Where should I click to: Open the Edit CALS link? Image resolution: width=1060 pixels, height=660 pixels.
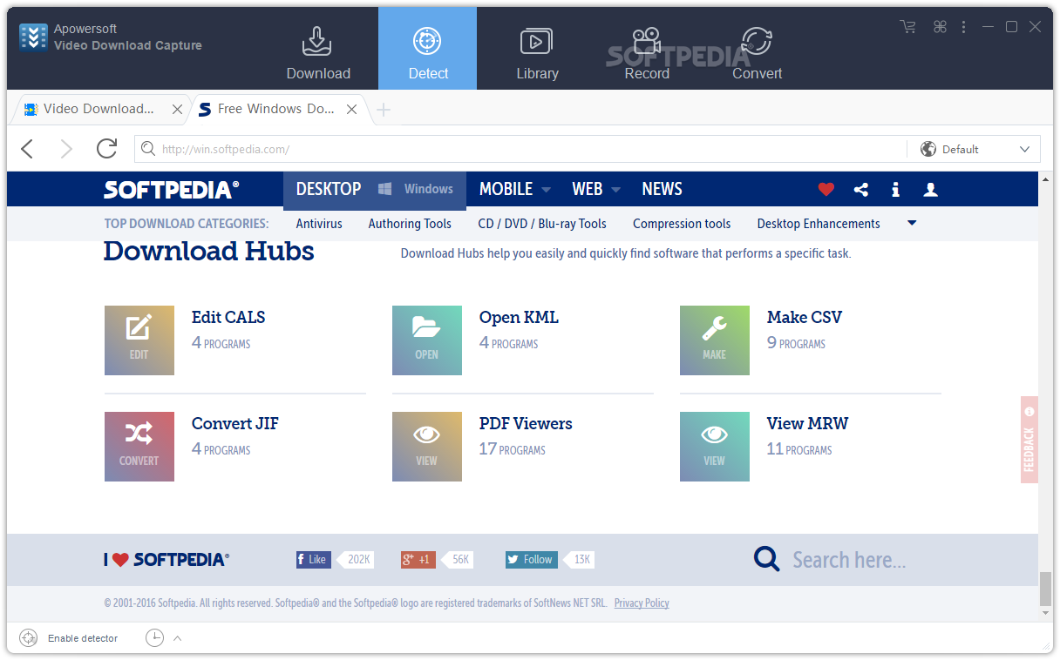tap(228, 318)
